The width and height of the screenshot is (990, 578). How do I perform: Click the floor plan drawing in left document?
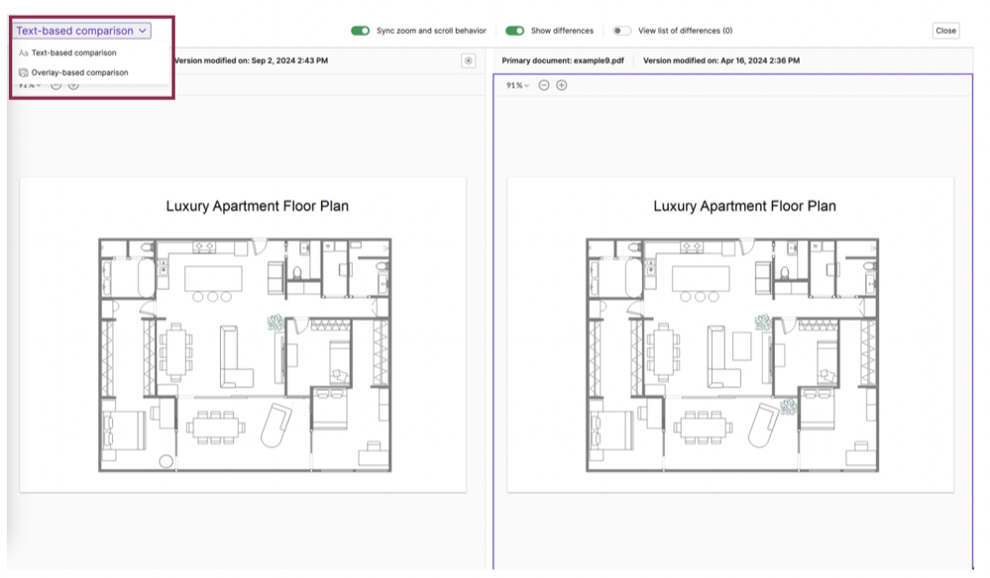click(x=245, y=354)
